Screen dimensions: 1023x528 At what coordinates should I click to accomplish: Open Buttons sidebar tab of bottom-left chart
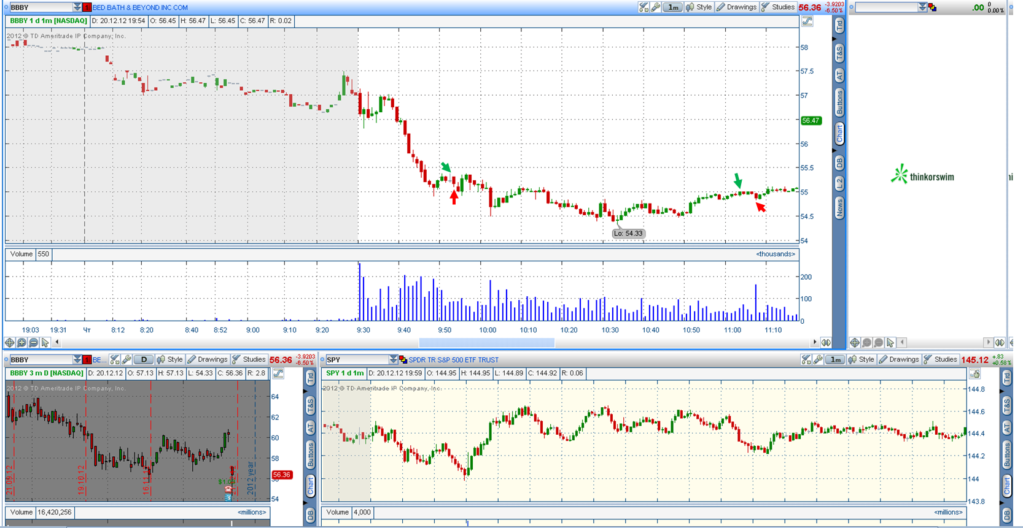(311, 454)
